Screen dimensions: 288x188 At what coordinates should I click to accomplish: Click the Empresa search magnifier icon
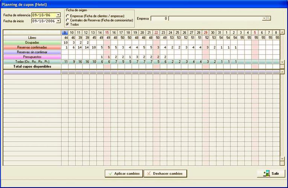point(268,18)
